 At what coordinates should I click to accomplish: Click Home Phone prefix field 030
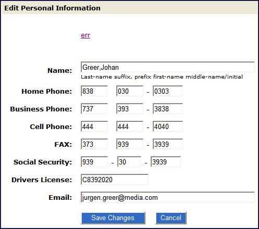tap(130, 91)
